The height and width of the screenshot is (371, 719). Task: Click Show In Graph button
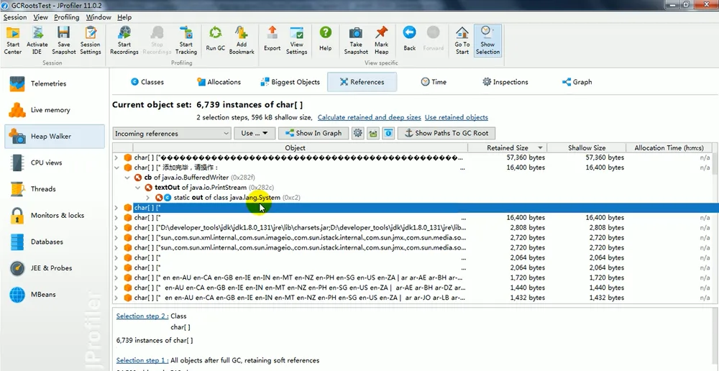[x=313, y=134]
